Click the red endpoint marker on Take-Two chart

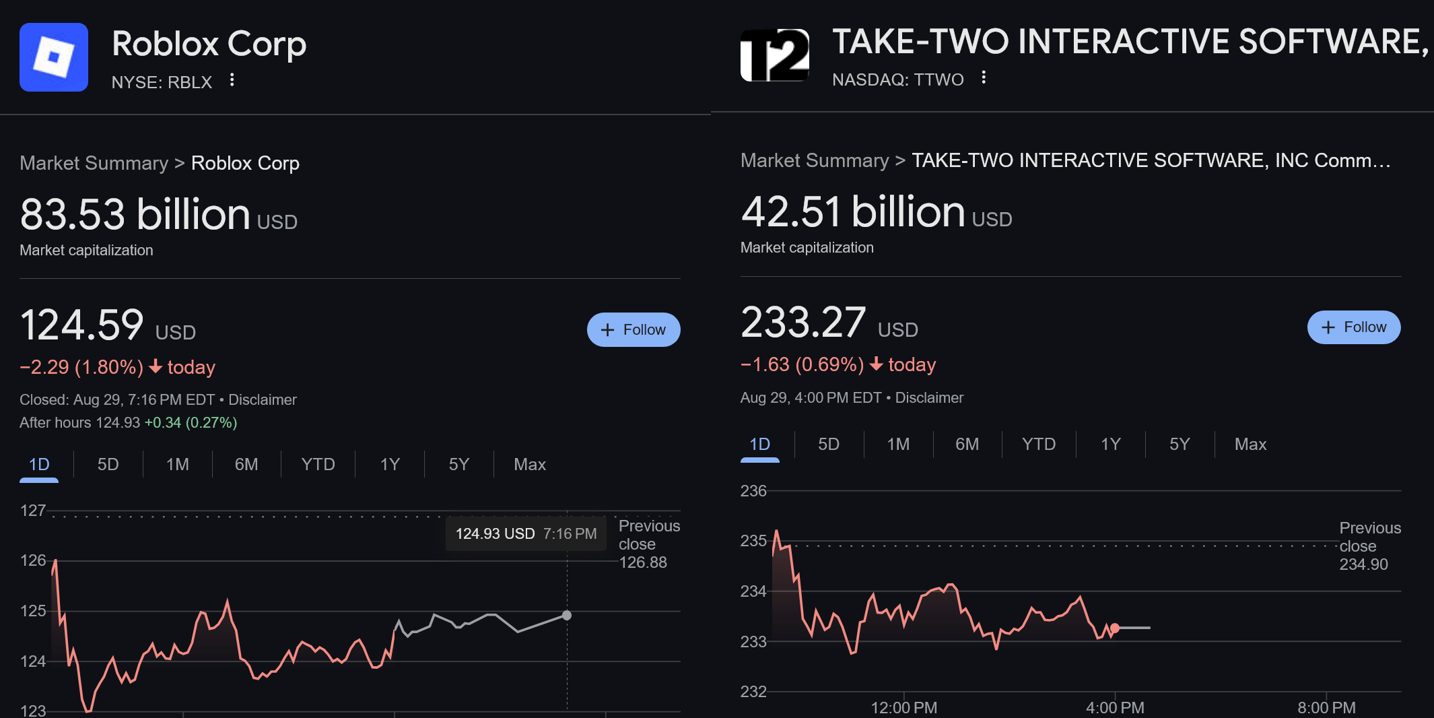click(x=1115, y=628)
